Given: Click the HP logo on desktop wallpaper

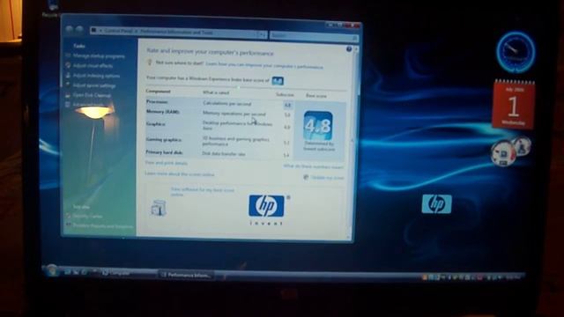Looking at the screenshot, I should (x=436, y=203).
